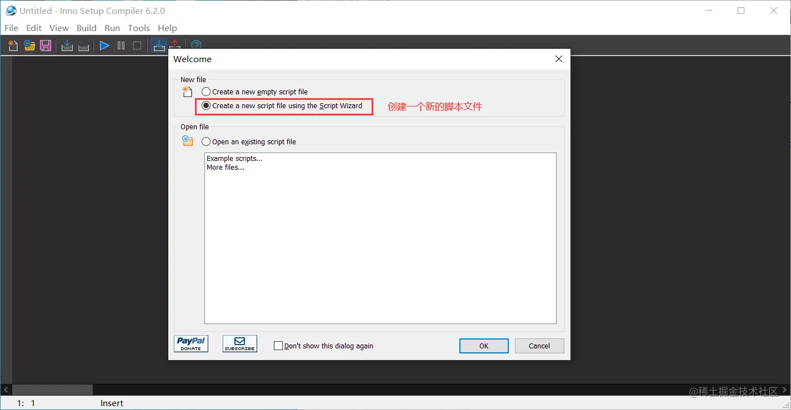Select Create a new empty script file
791x410 pixels.
(254, 92)
